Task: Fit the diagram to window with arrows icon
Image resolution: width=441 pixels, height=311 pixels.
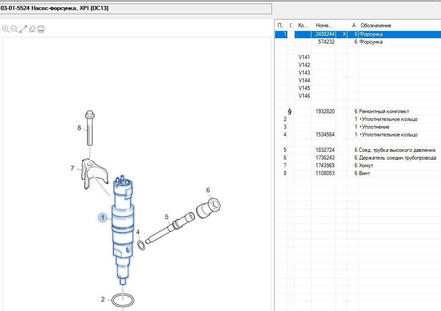Action: (x=23, y=29)
